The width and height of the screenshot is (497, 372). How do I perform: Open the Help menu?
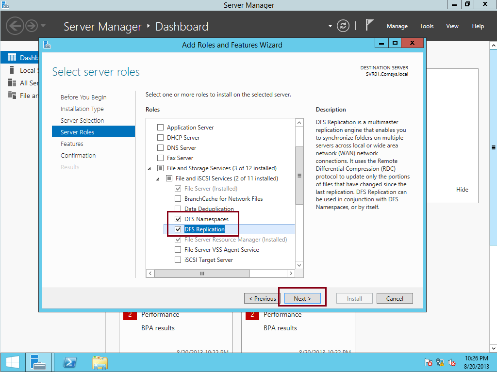point(478,26)
